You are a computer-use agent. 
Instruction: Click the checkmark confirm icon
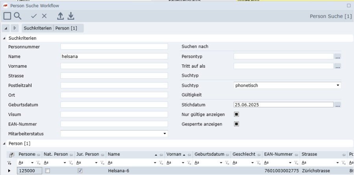pos(34,16)
